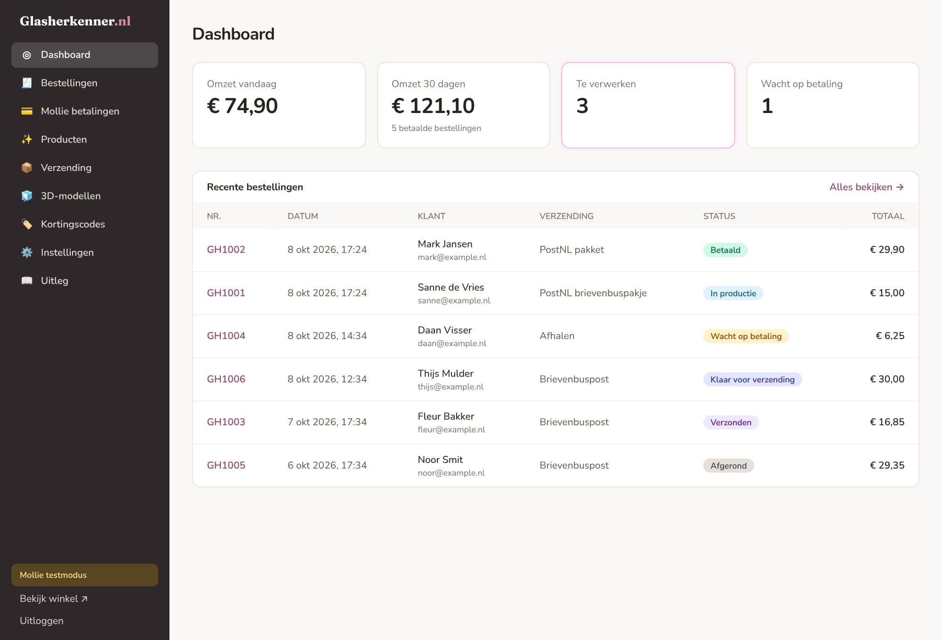Click the Te verwerken stat card
Image resolution: width=942 pixels, height=640 pixels.
[648, 105]
